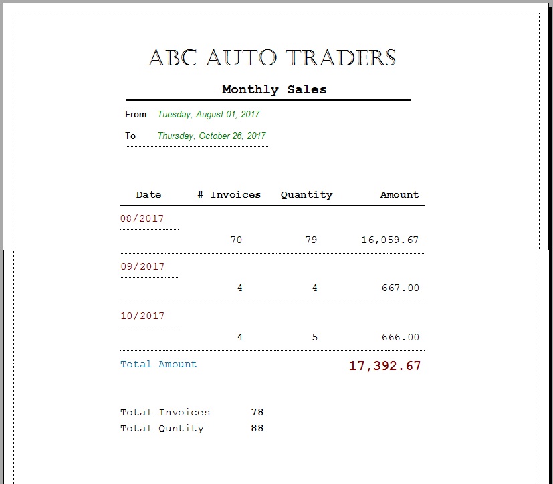Click the 10/2017 month group label
Screen dimensions: 553x484
click(x=142, y=316)
